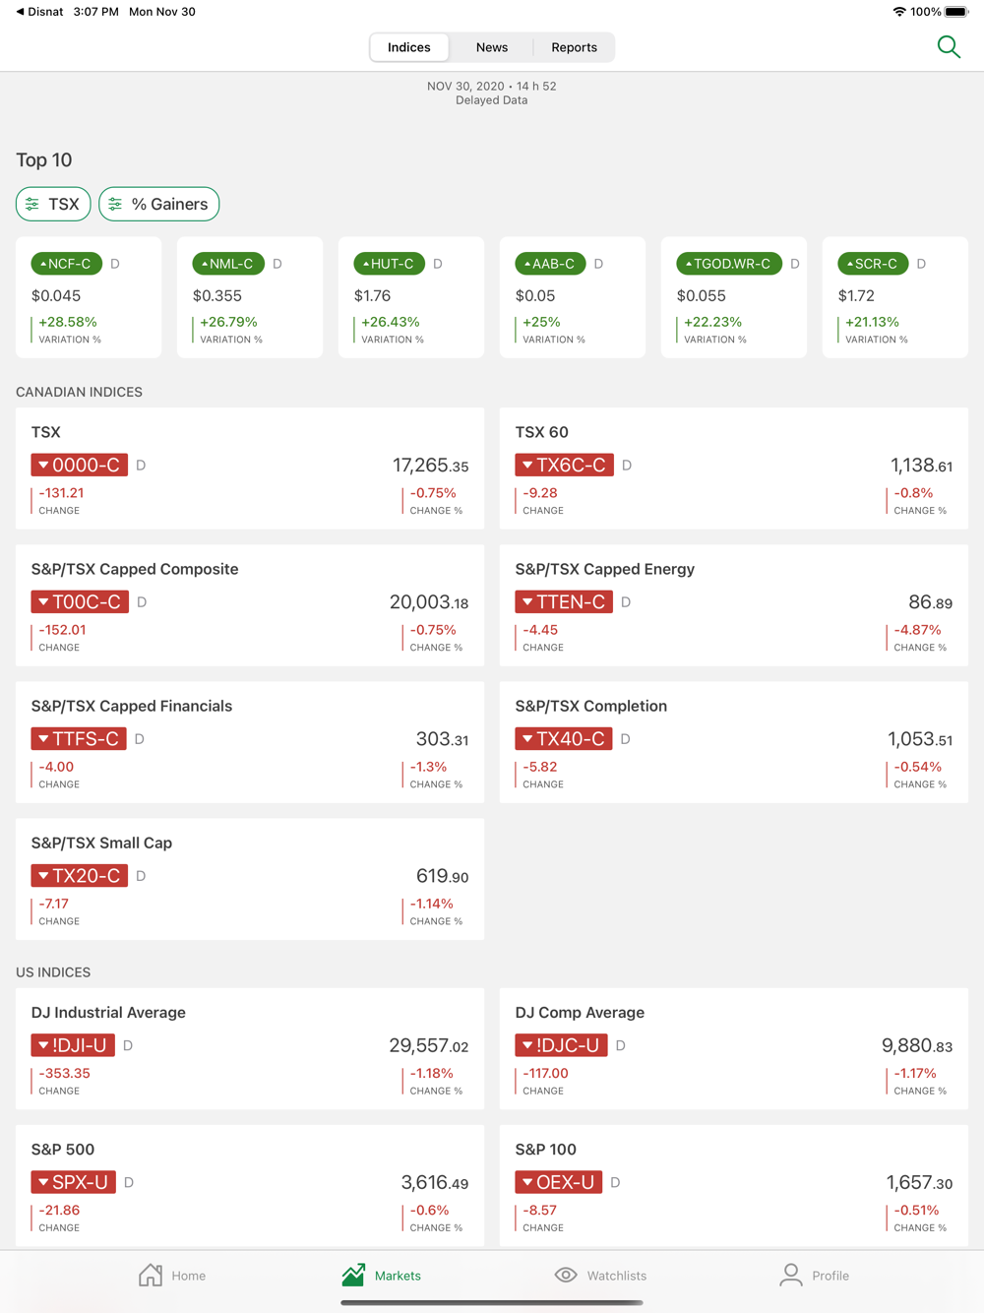Screen dimensions: 984x1313
Task: Open the TSX exchange filter dropdown
Action: [53, 204]
